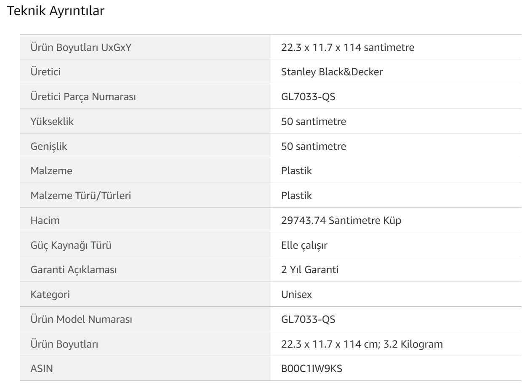Screen dimensions: 522x383
Task: Click the Ürün Model Numarası label
Action: [81, 319]
